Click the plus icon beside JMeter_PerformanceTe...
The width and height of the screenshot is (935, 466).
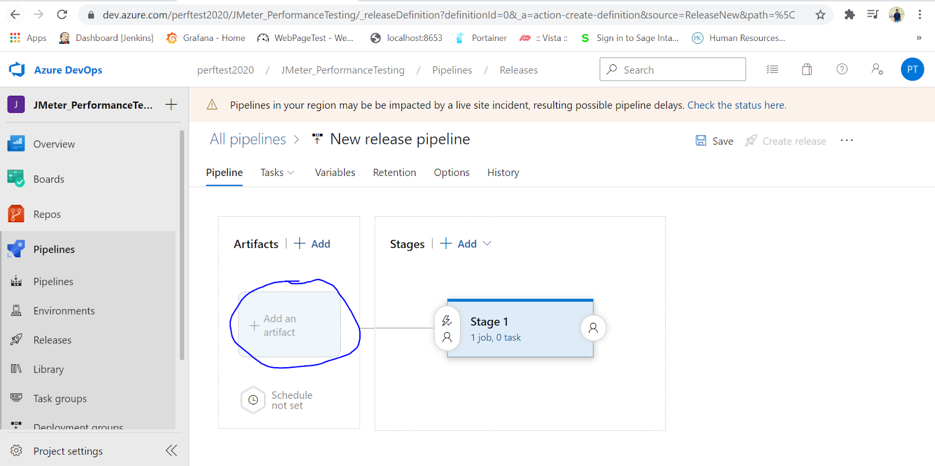[x=171, y=105]
